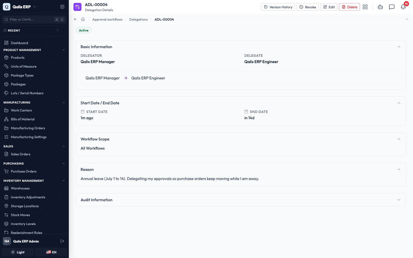Viewport: 413px width, 258px height.
Task: Collapse the Product Management menu group
Action: click(x=64, y=50)
